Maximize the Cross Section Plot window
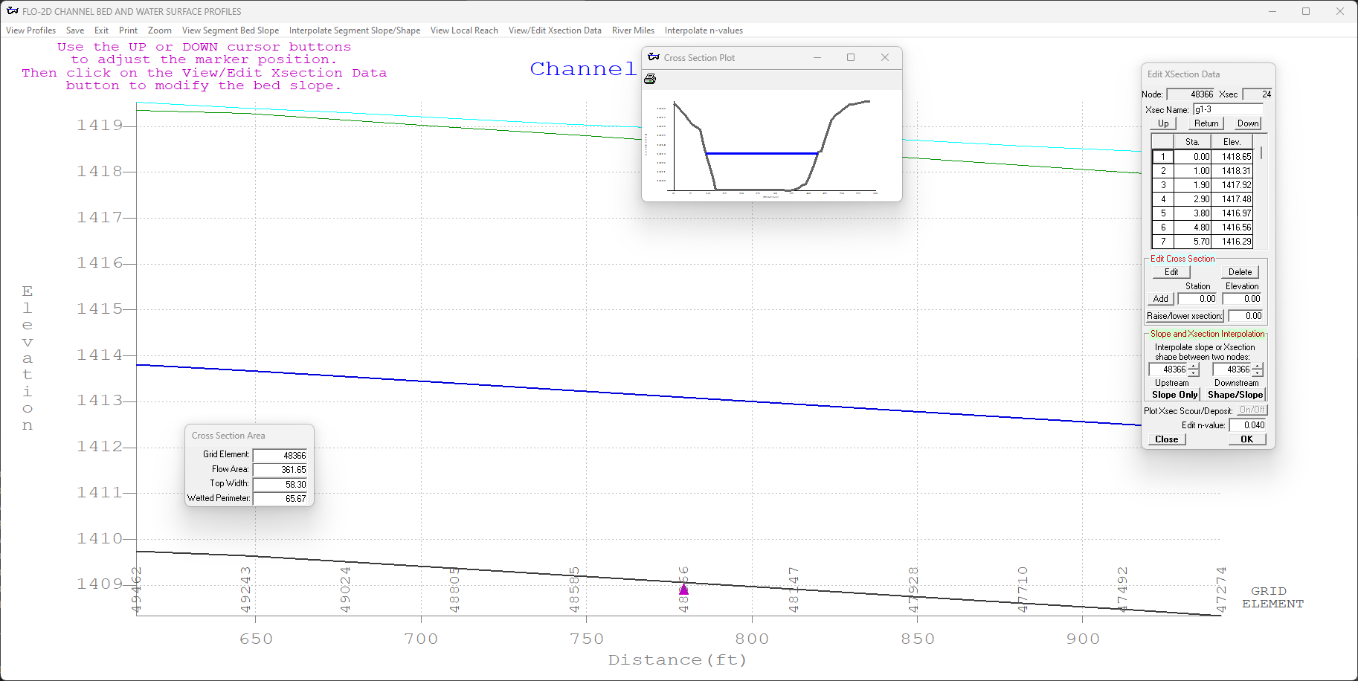Screen dimensions: 1358x681 pos(851,57)
